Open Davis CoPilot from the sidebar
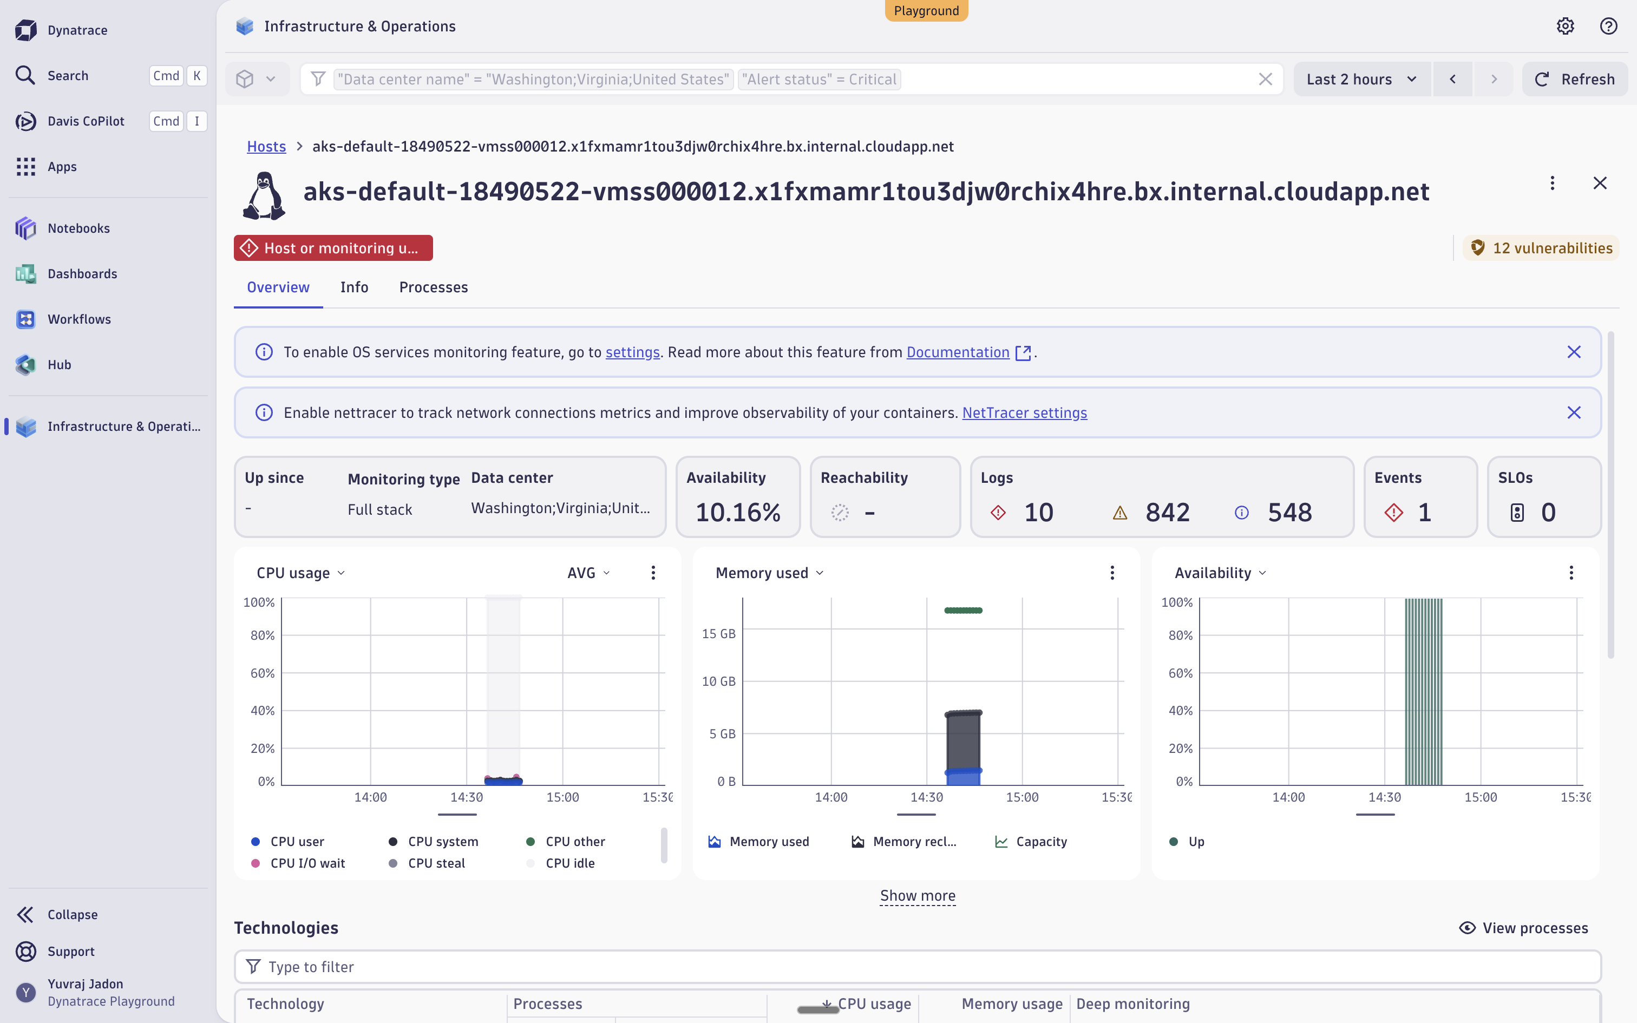The height and width of the screenshot is (1023, 1637). [x=86, y=121]
